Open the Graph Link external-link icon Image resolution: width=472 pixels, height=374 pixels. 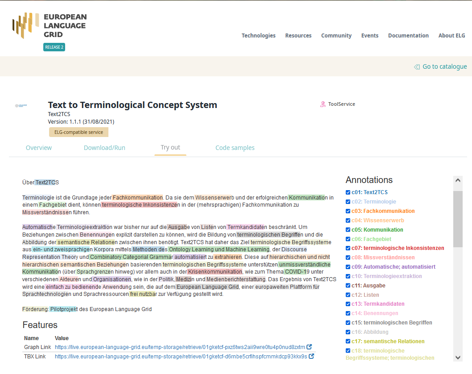(309, 347)
